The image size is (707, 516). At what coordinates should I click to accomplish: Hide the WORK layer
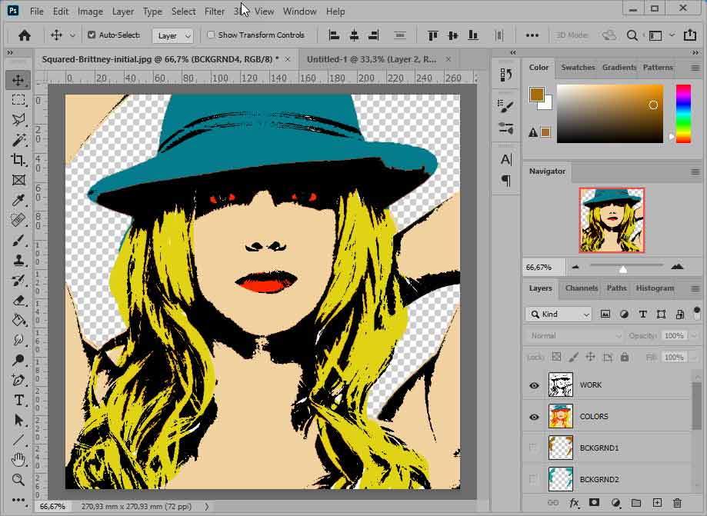click(534, 385)
